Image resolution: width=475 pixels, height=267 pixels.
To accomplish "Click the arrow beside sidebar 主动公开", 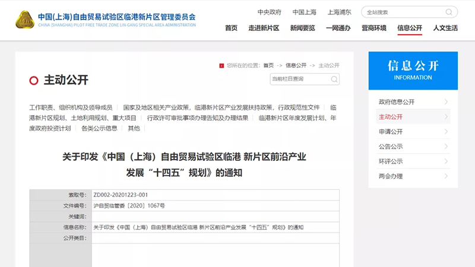I will pyautogui.click(x=445, y=117).
